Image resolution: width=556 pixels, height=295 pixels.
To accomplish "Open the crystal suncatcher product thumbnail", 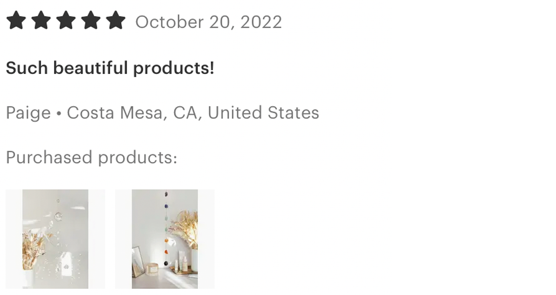I will pyautogui.click(x=55, y=239).
